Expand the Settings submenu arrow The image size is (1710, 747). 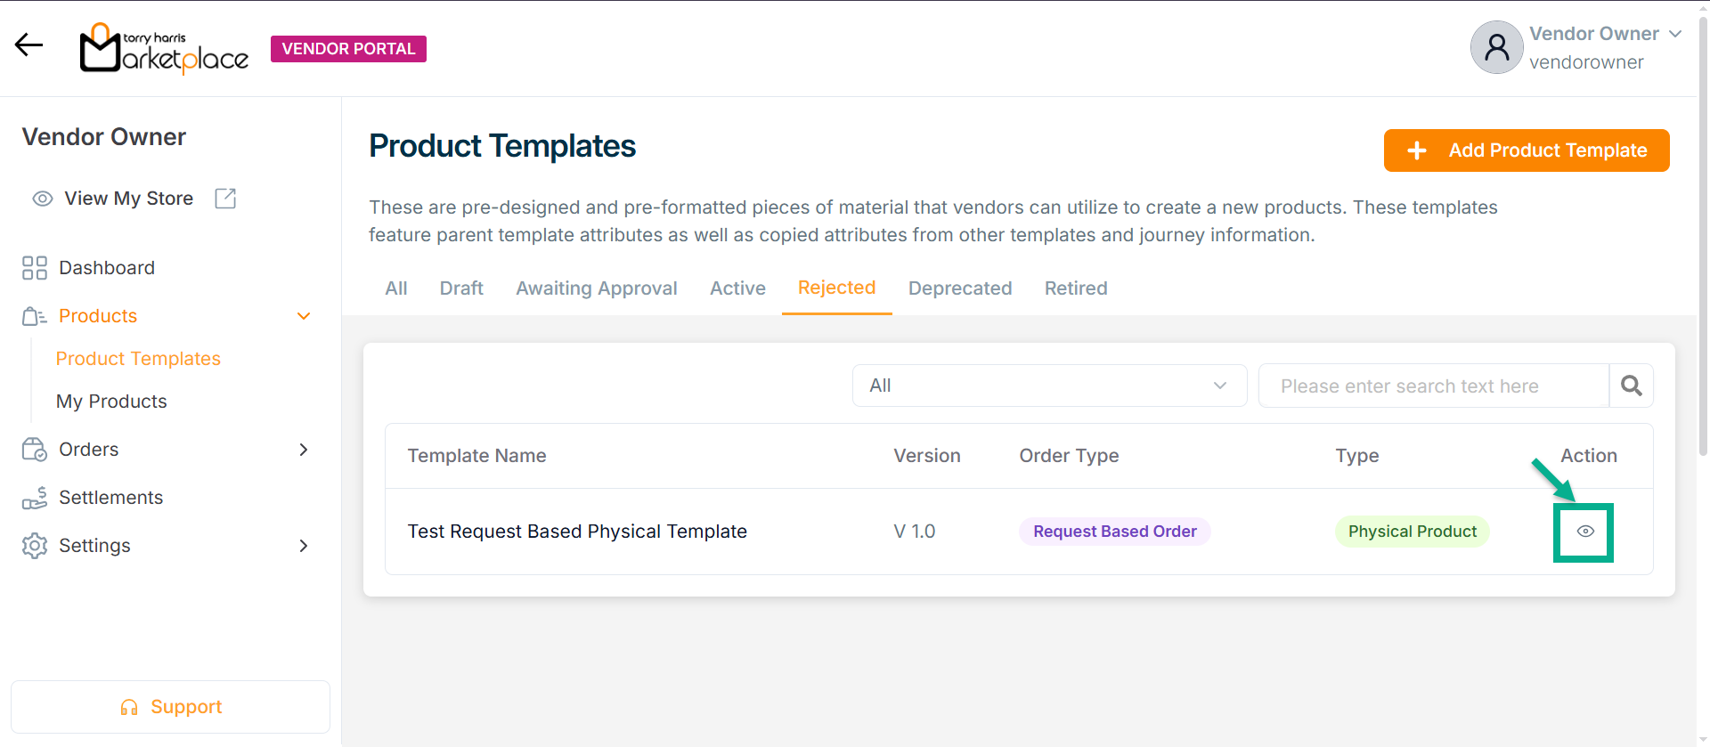pos(304,546)
